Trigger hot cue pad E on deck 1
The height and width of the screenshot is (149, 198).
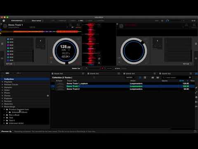[8, 51]
